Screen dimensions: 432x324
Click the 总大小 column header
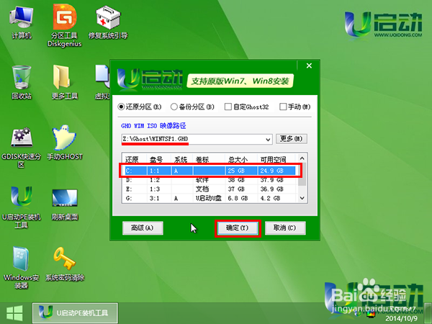point(241,159)
